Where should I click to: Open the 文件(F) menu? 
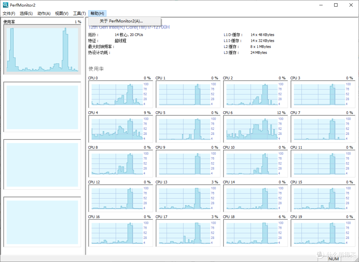9,13
